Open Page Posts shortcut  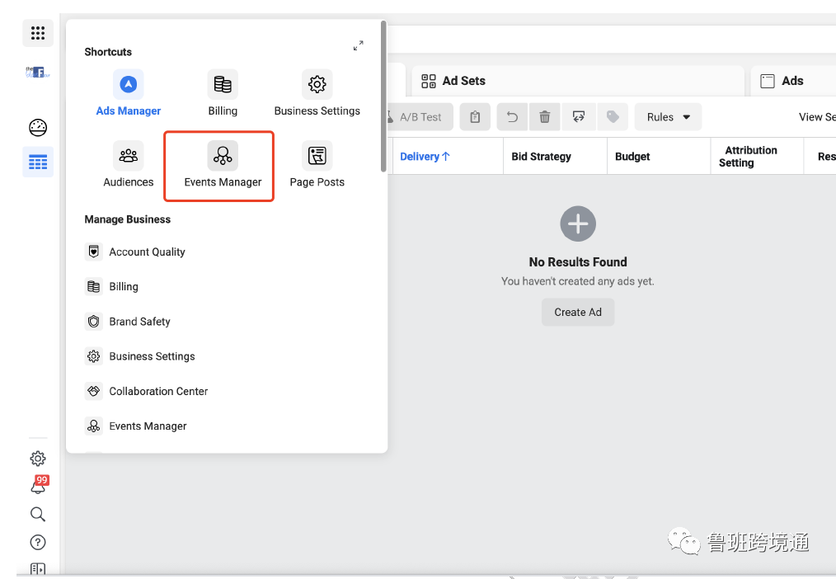317,165
